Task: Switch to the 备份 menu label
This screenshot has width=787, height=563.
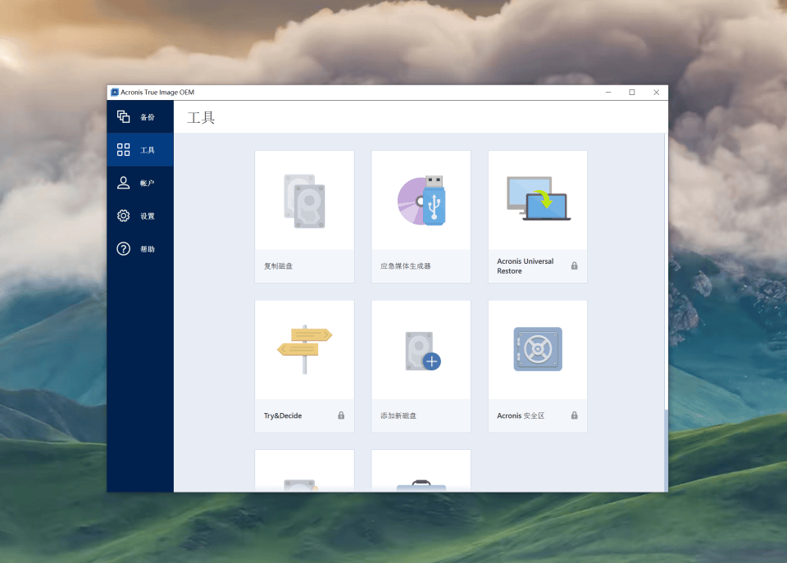Action: [x=148, y=117]
